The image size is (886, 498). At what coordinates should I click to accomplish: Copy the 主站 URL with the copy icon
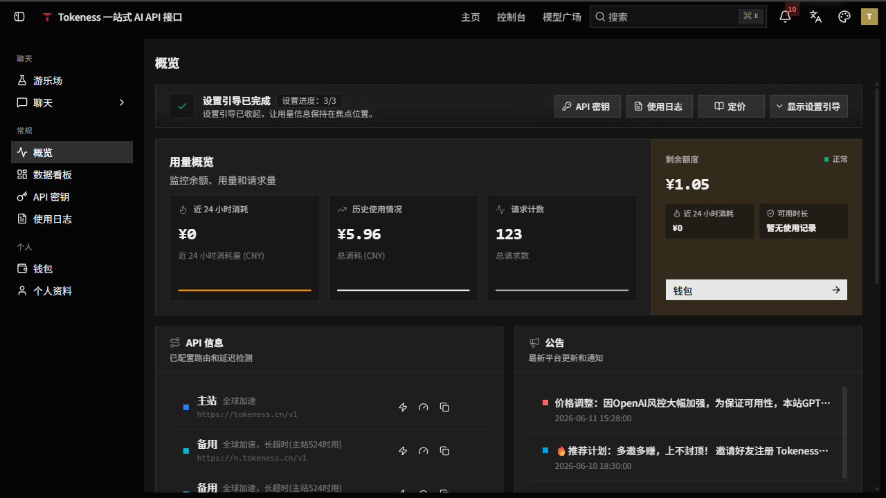(x=444, y=407)
